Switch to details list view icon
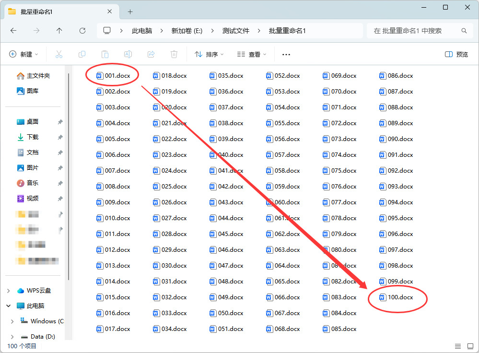The height and width of the screenshot is (353, 479). tap(457, 346)
